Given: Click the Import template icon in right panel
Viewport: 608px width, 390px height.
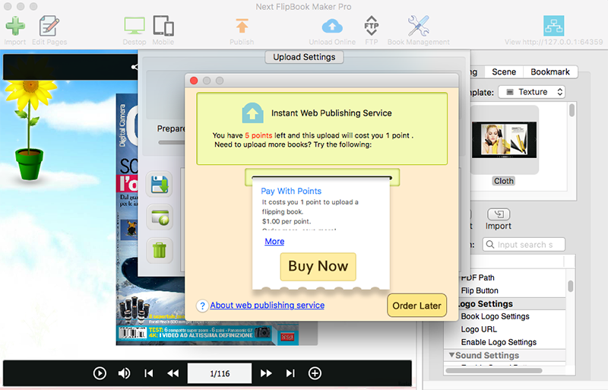Looking at the screenshot, I should pyautogui.click(x=499, y=214).
